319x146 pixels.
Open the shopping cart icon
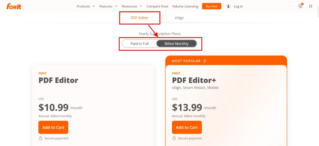tap(300, 6)
